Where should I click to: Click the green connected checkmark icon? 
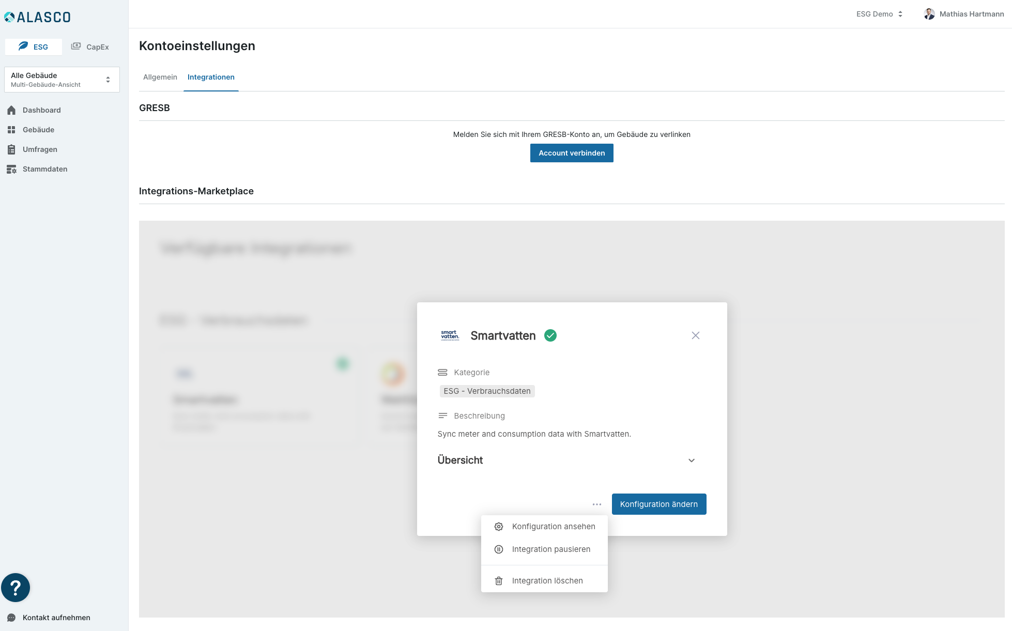click(550, 335)
